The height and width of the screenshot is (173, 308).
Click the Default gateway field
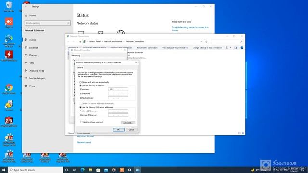click(x=118, y=98)
